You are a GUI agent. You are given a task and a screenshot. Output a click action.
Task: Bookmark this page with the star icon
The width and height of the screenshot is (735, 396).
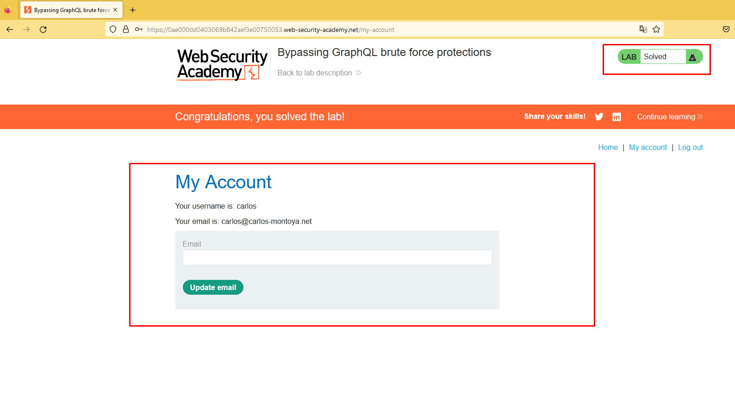[656, 30]
